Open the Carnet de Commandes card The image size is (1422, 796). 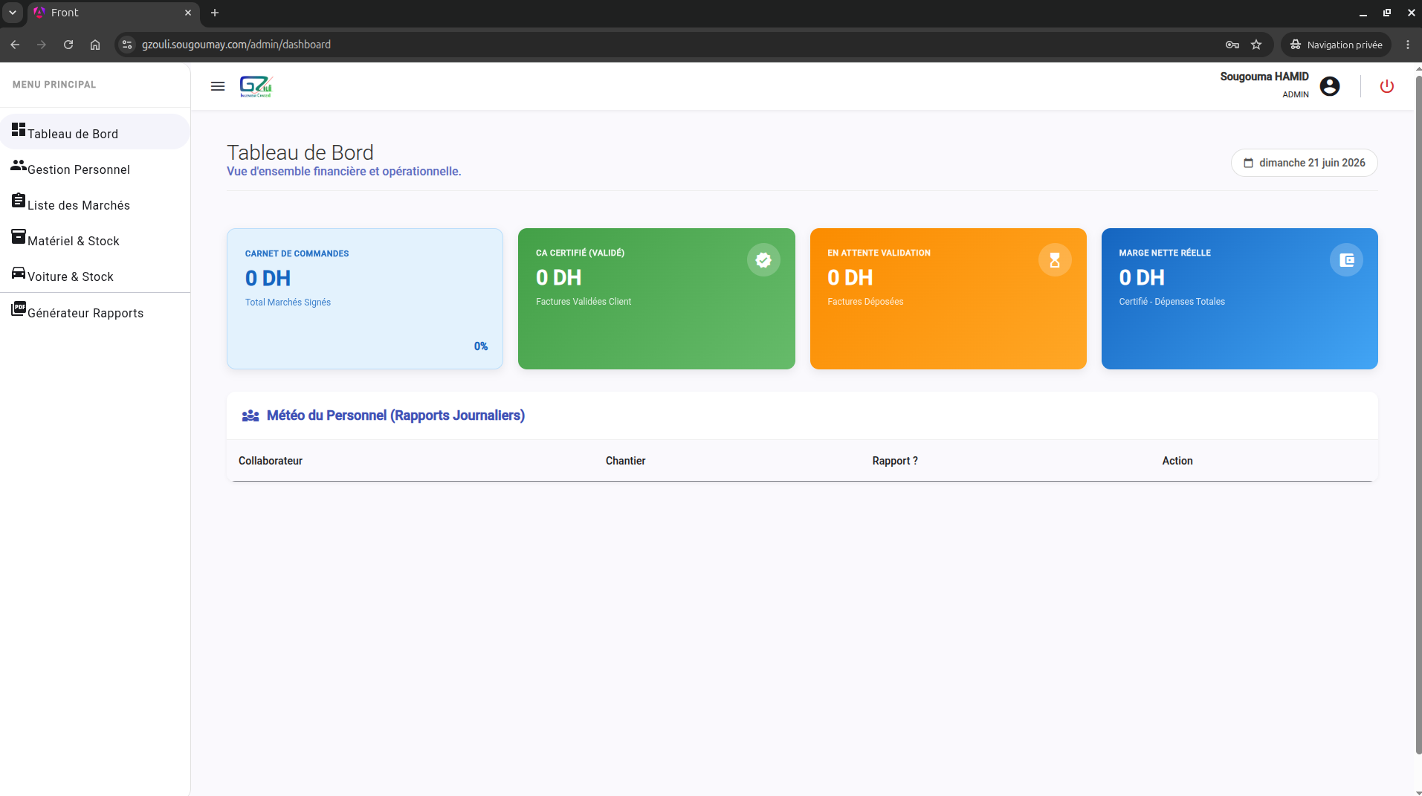tap(365, 299)
